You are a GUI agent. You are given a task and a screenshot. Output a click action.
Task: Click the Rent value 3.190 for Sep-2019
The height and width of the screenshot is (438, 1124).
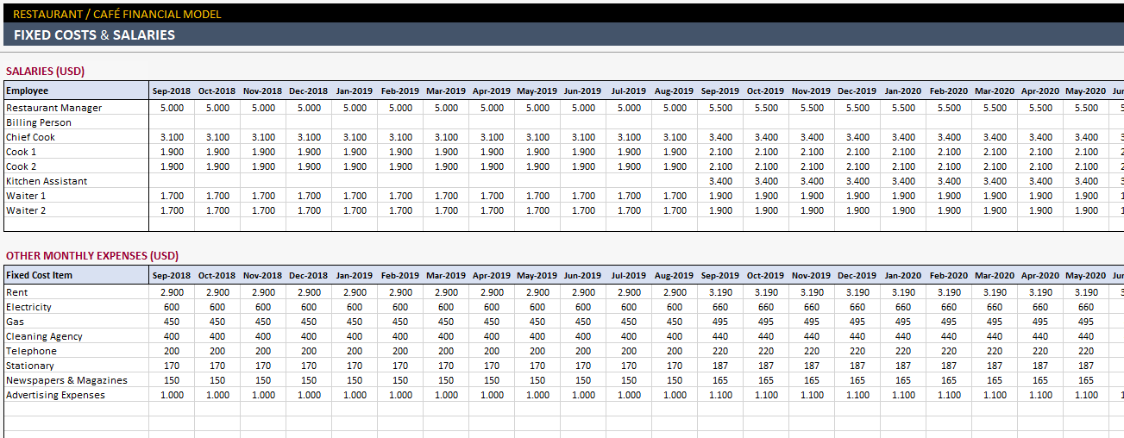720,292
